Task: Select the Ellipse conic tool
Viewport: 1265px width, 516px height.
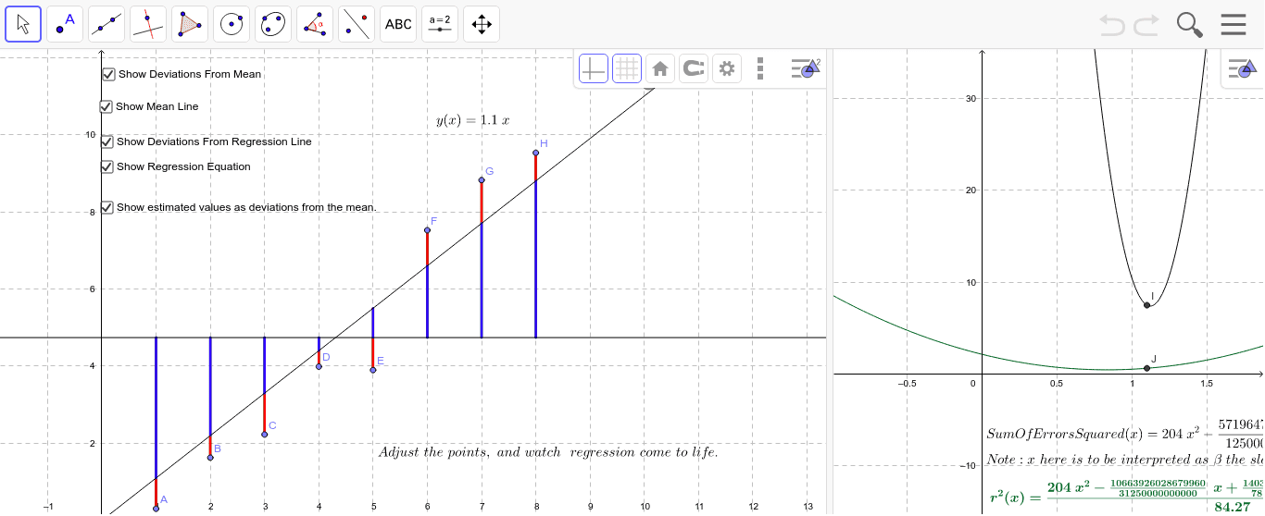Action: 273,24
